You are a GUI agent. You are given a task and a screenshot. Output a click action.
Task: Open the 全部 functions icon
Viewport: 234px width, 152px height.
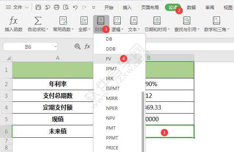pyautogui.click(x=84, y=21)
